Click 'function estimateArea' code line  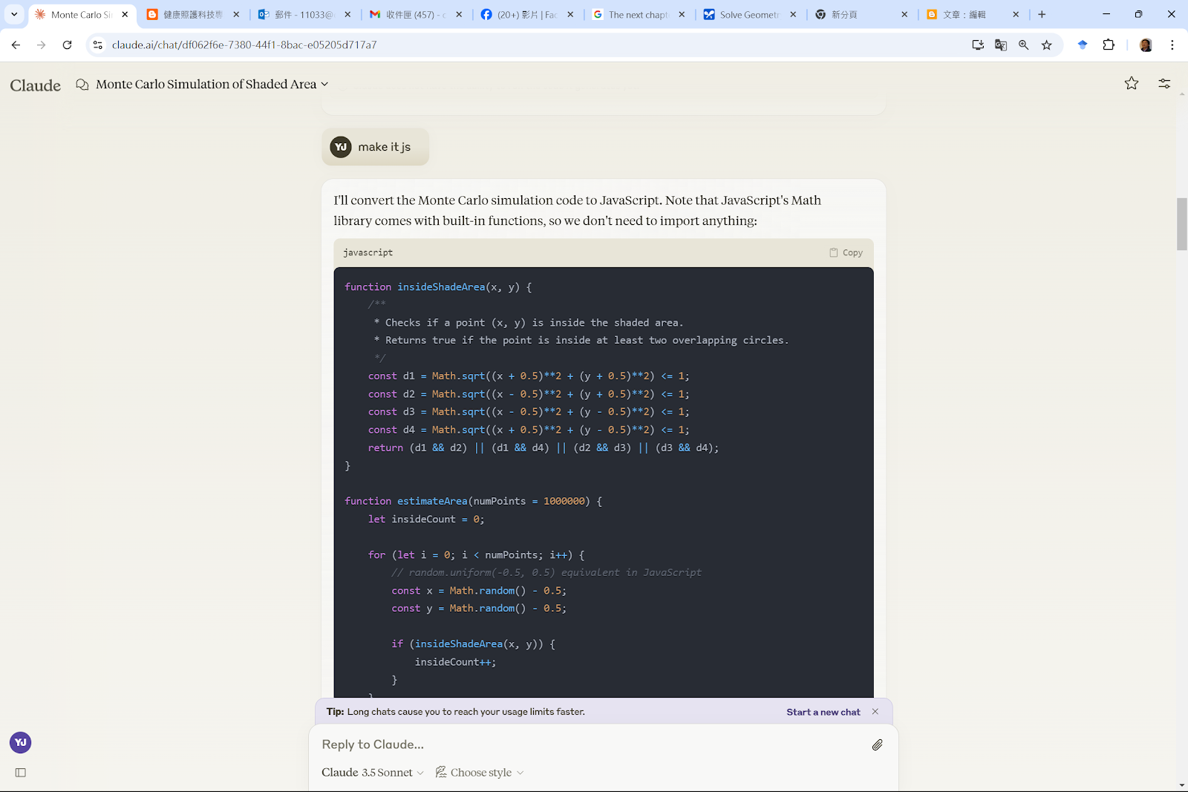(474, 501)
